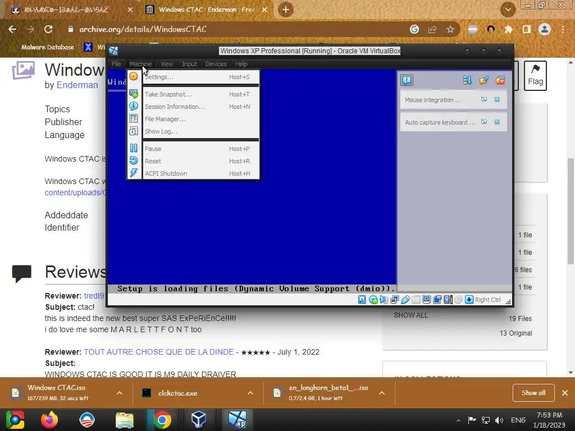The image size is (575, 431).
Task: Disable the Mouse integration notification message
Action: coord(484,99)
